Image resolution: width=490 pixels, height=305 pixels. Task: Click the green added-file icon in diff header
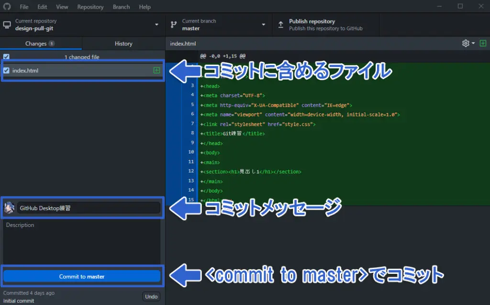click(482, 44)
